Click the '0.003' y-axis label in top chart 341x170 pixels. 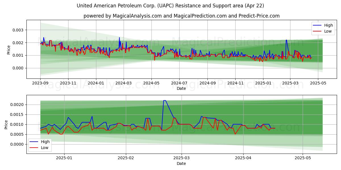[18, 30]
